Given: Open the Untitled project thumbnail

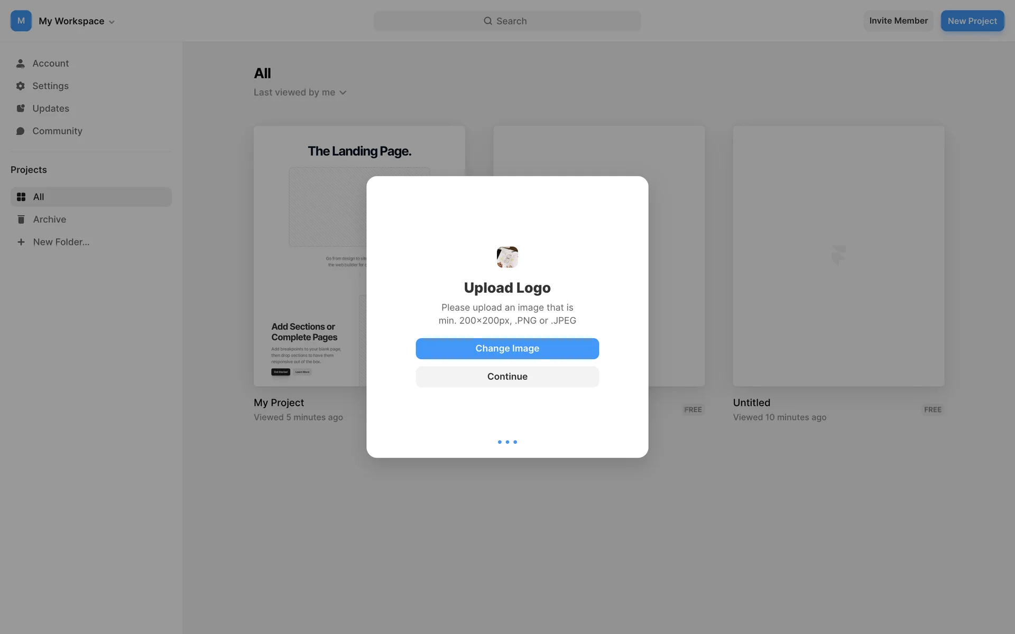Looking at the screenshot, I should [838, 256].
